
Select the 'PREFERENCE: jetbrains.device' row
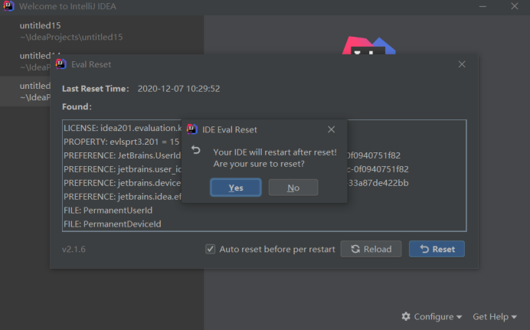click(x=264, y=183)
